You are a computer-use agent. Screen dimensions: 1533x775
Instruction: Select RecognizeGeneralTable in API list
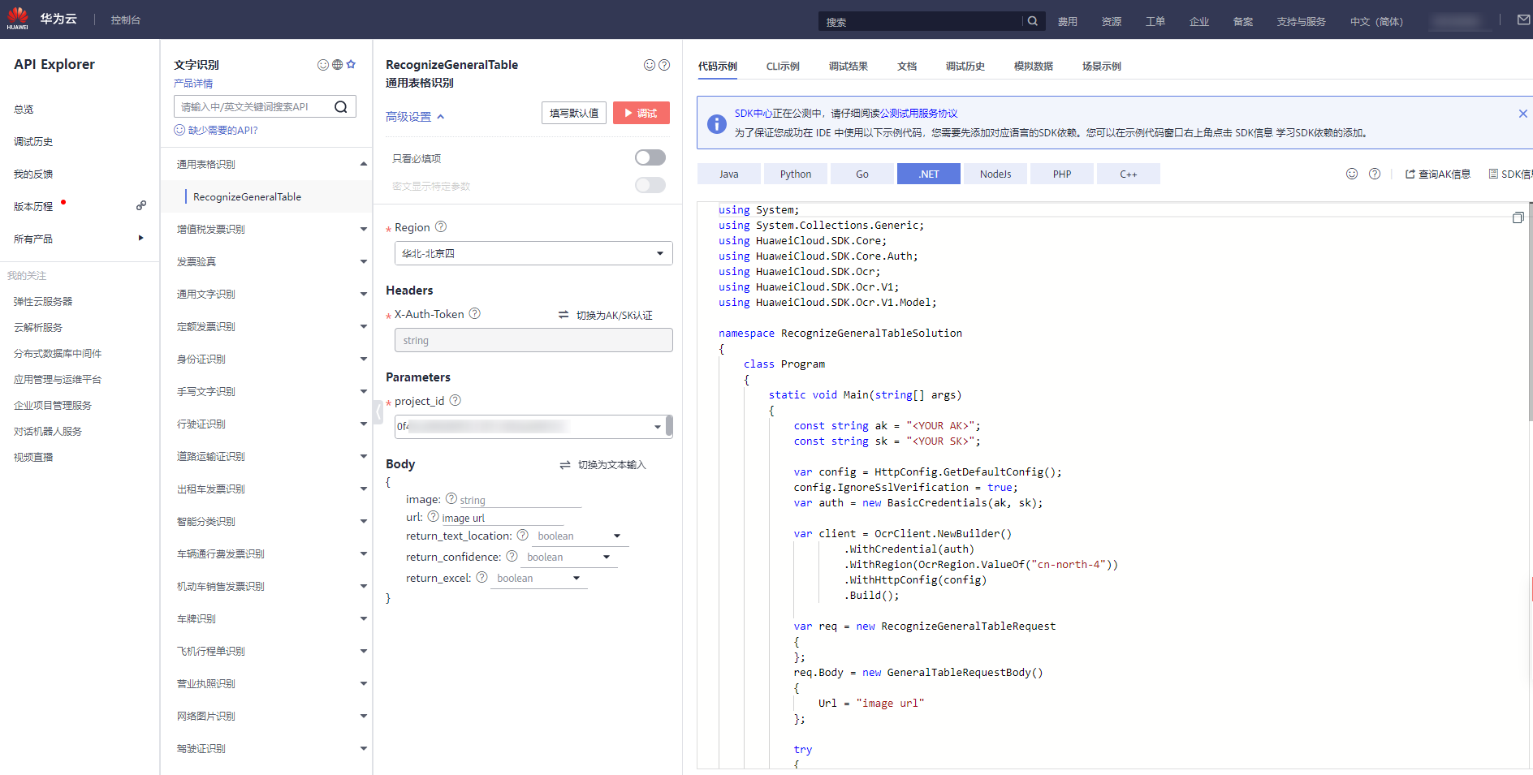tap(247, 196)
